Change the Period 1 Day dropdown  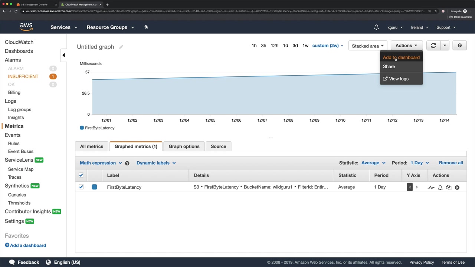(420, 163)
